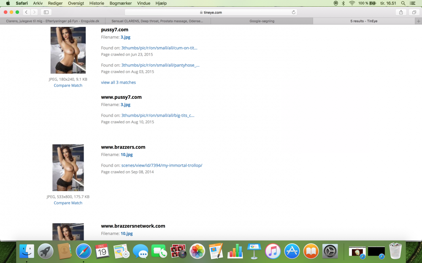Open the Oversigt menu

[x=76, y=3]
